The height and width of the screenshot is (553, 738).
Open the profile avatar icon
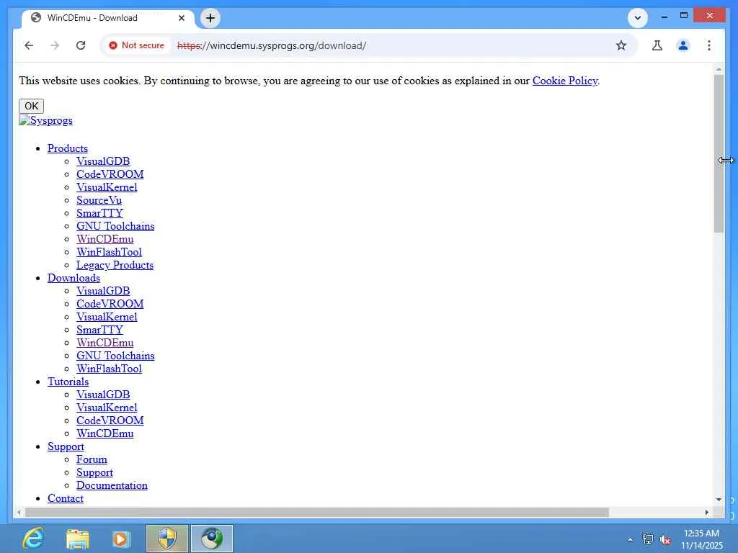click(x=683, y=45)
